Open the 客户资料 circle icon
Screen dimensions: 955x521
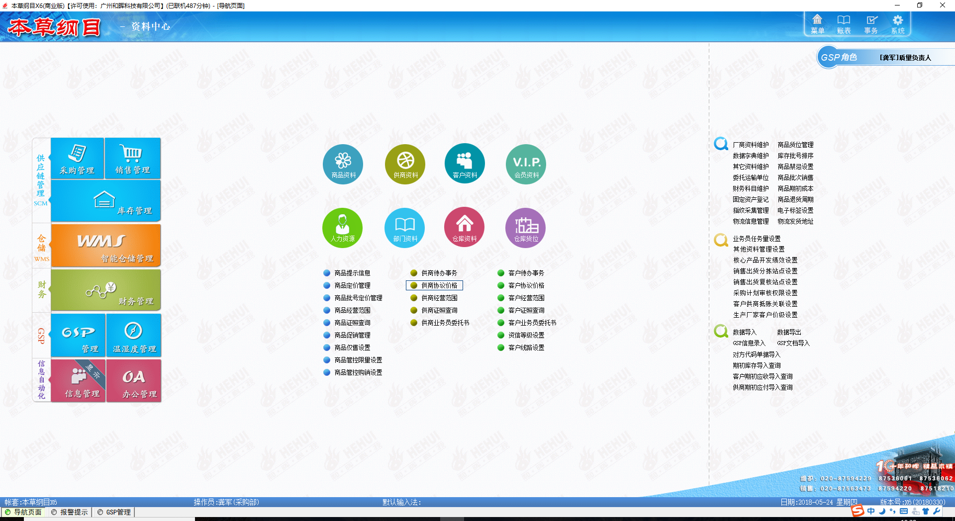point(465,164)
